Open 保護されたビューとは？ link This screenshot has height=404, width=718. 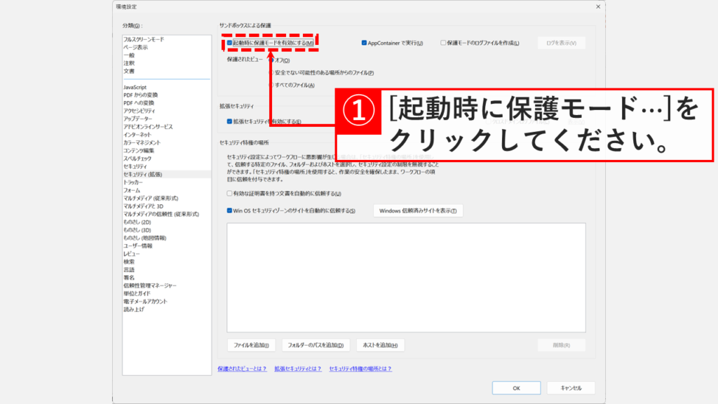pos(242,369)
